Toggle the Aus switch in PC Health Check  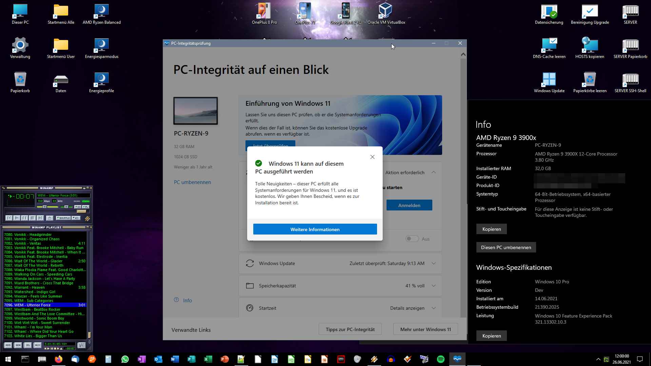(x=412, y=239)
